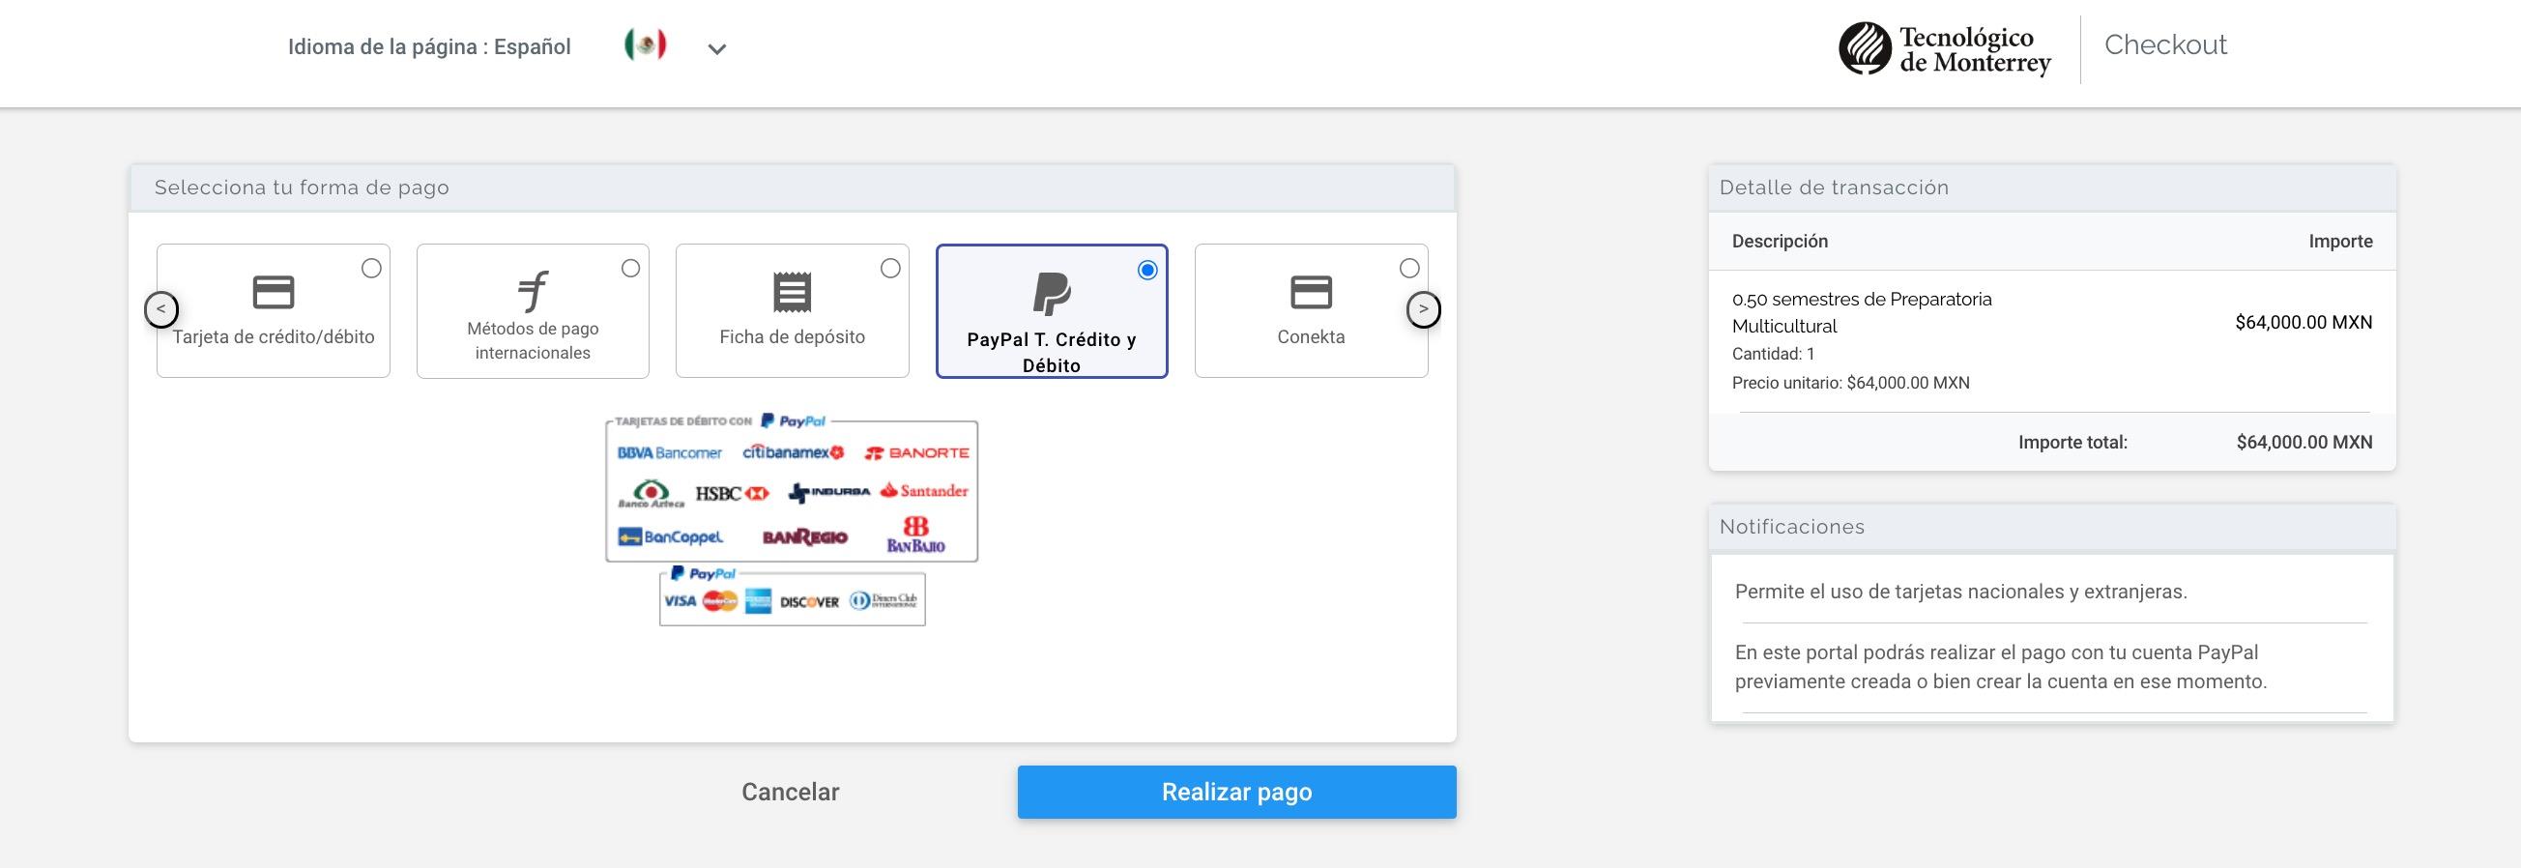The width and height of the screenshot is (2521, 868).
Task: Click the card icon above Conekta
Action: point(1312,292)
